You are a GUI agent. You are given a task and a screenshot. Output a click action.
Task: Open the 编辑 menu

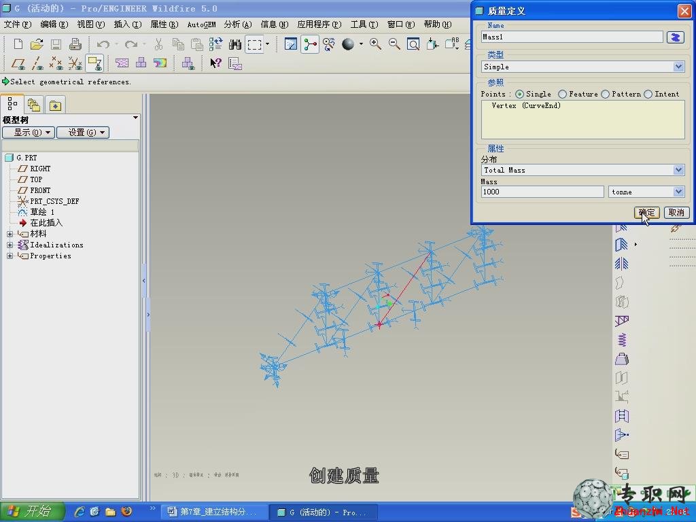(x=54, y=24)
